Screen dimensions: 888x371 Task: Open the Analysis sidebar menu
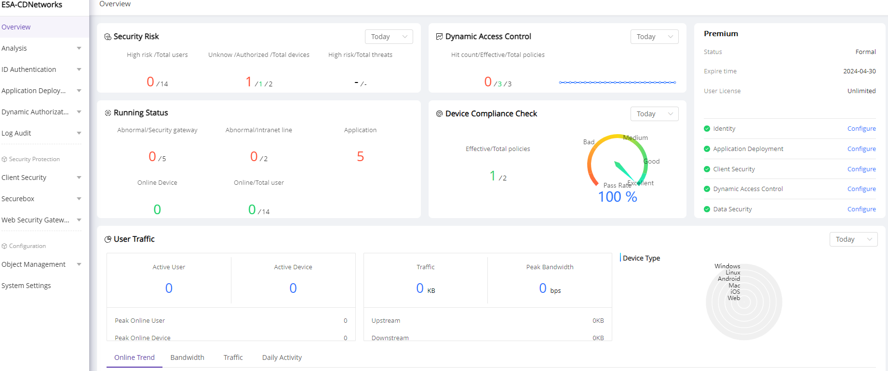[44, 48]
